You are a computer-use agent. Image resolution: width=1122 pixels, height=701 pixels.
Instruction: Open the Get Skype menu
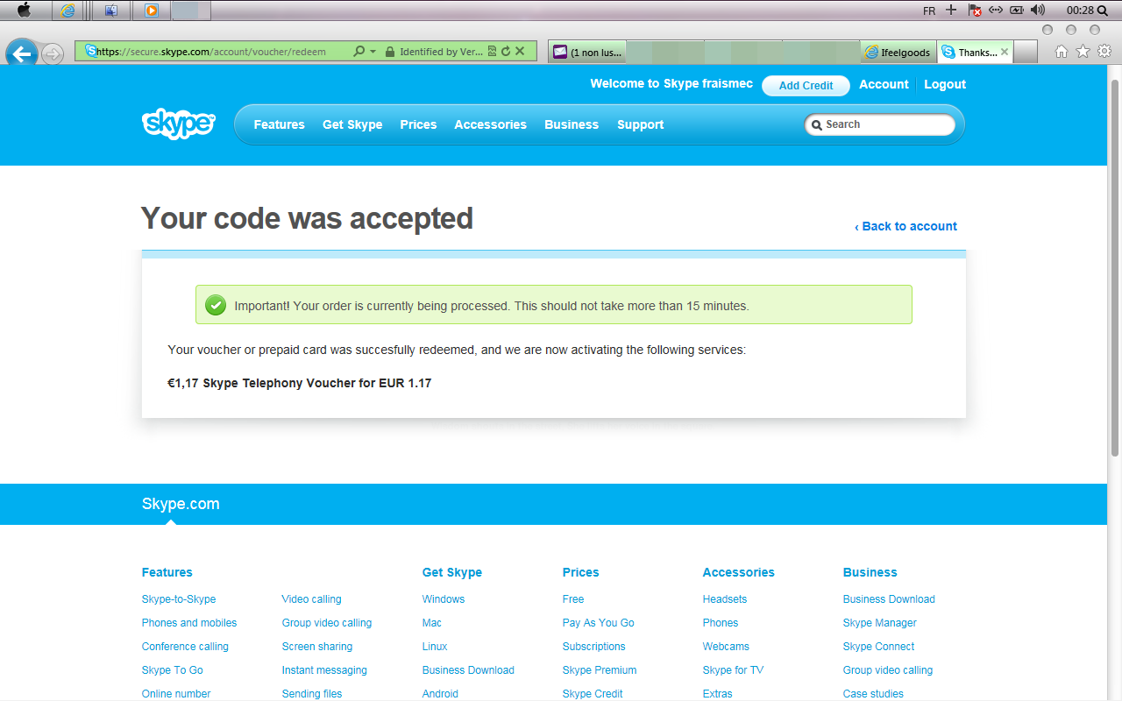(352, 124)
